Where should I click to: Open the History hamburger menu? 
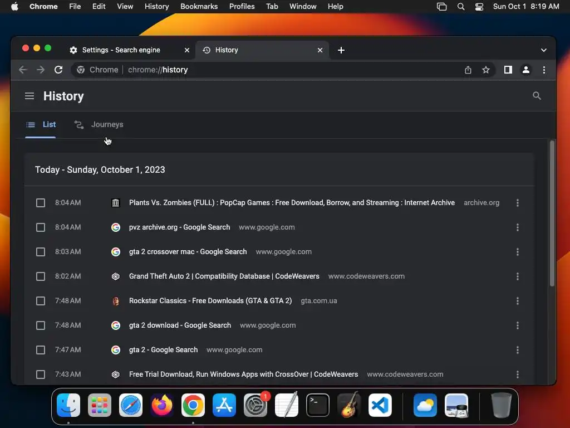tap(30, 96)
